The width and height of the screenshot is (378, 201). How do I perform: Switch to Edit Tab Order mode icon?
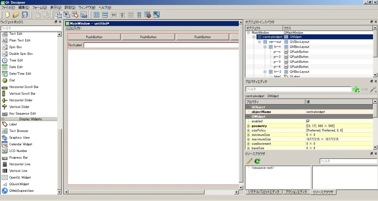(84, 15)
